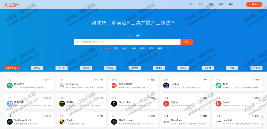The image size is (267, 129).
Task: Toggle favorite star on 虎课网 card
Action: tap(61, 98)
